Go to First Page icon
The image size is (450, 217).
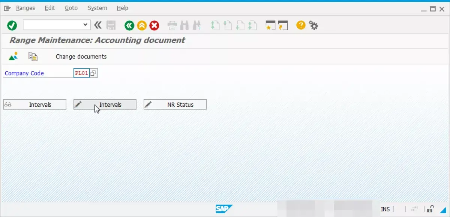click(215, 25)
